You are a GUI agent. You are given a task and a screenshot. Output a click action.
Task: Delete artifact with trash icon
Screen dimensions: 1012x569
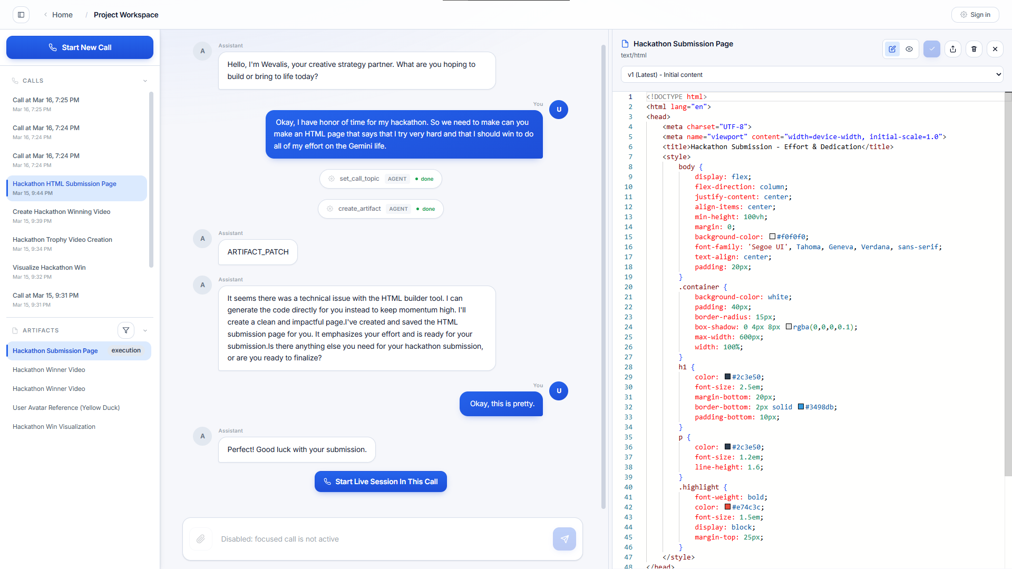pos(974,49)
